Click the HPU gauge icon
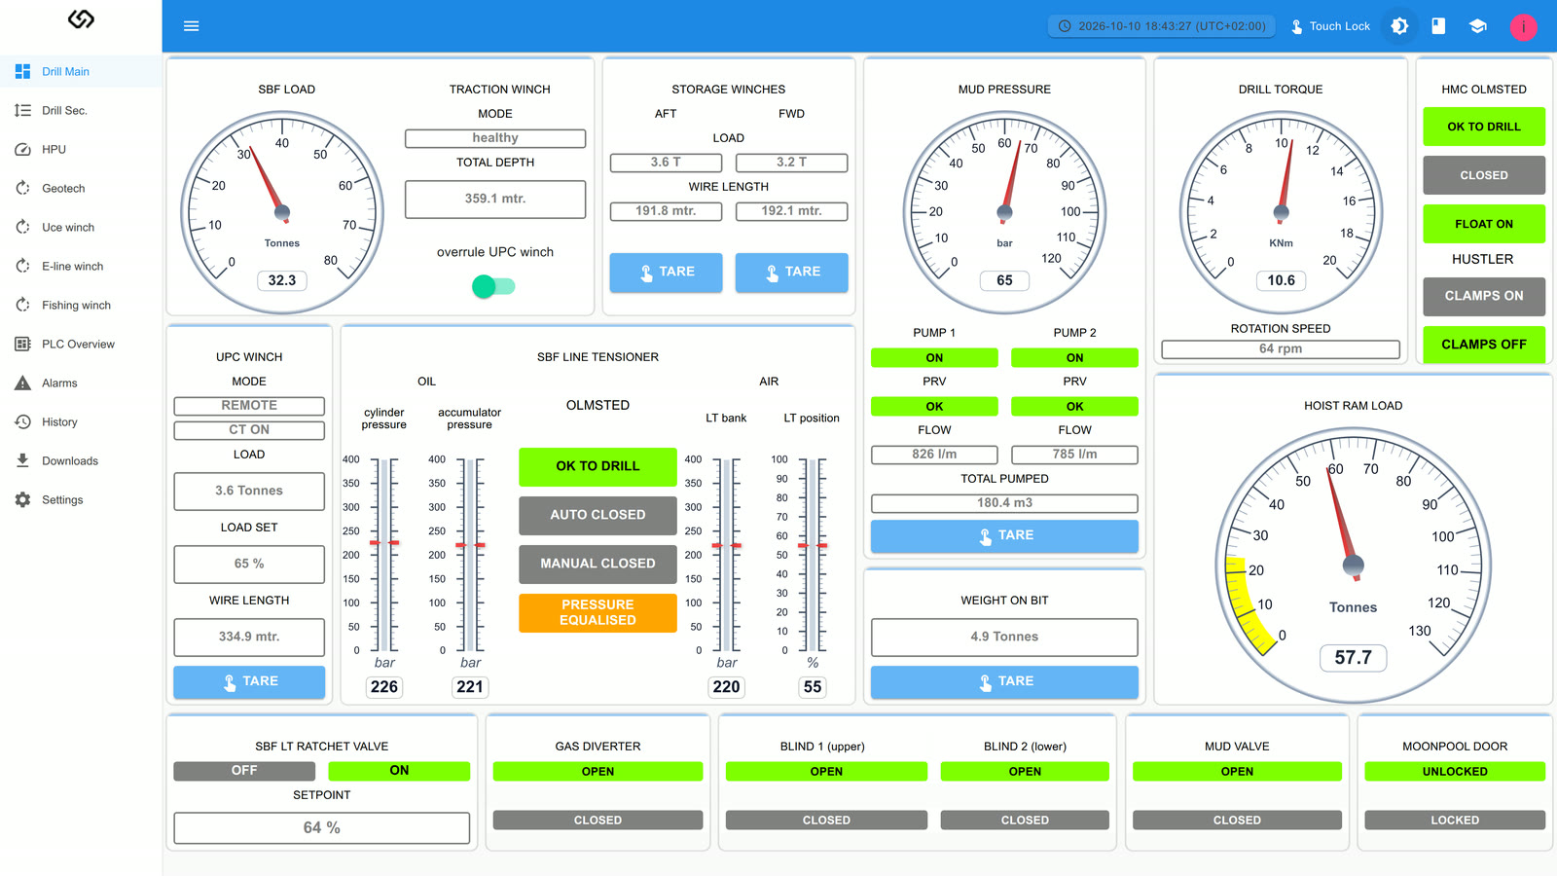Viewport: 1557px width, 876px height. pos(22,149)
